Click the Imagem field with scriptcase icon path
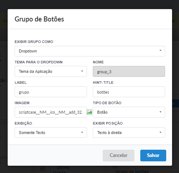 (x=51, y=112)
